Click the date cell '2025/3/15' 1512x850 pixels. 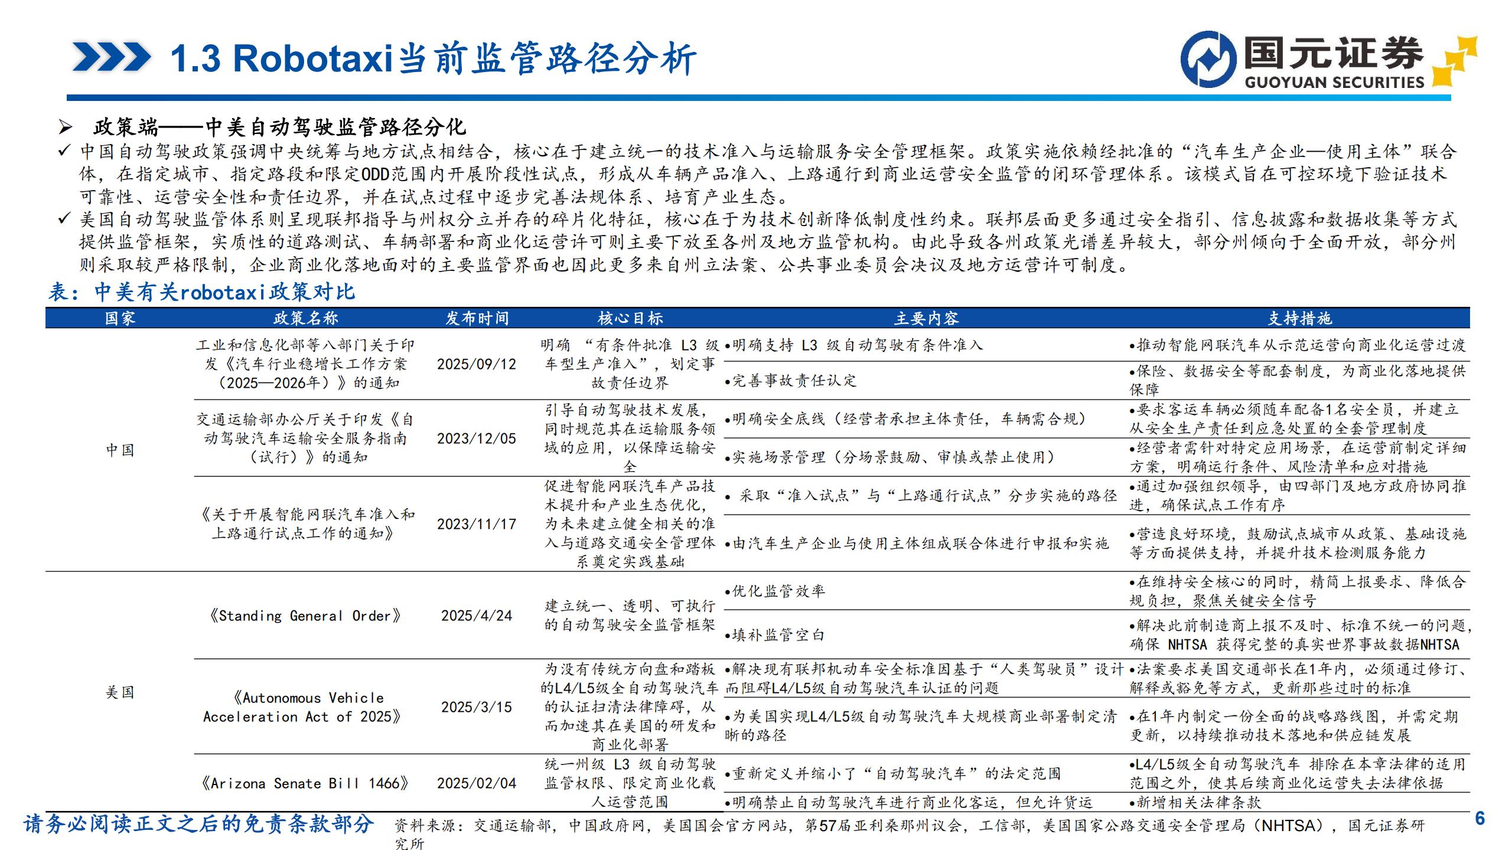pyautogui.click(x=477, y=707)
